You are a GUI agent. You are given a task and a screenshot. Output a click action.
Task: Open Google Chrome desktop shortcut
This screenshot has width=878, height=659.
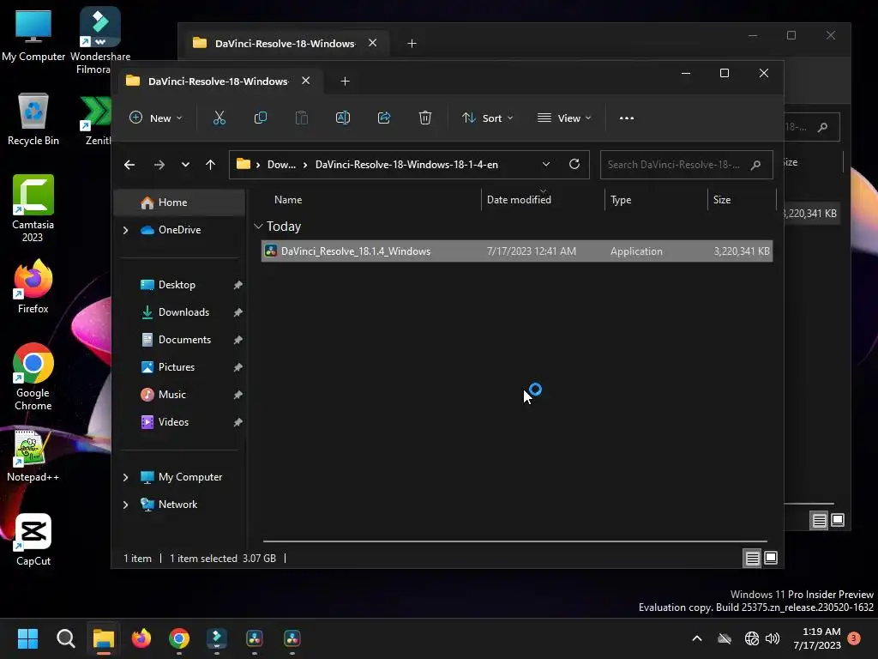pos(33,377)
